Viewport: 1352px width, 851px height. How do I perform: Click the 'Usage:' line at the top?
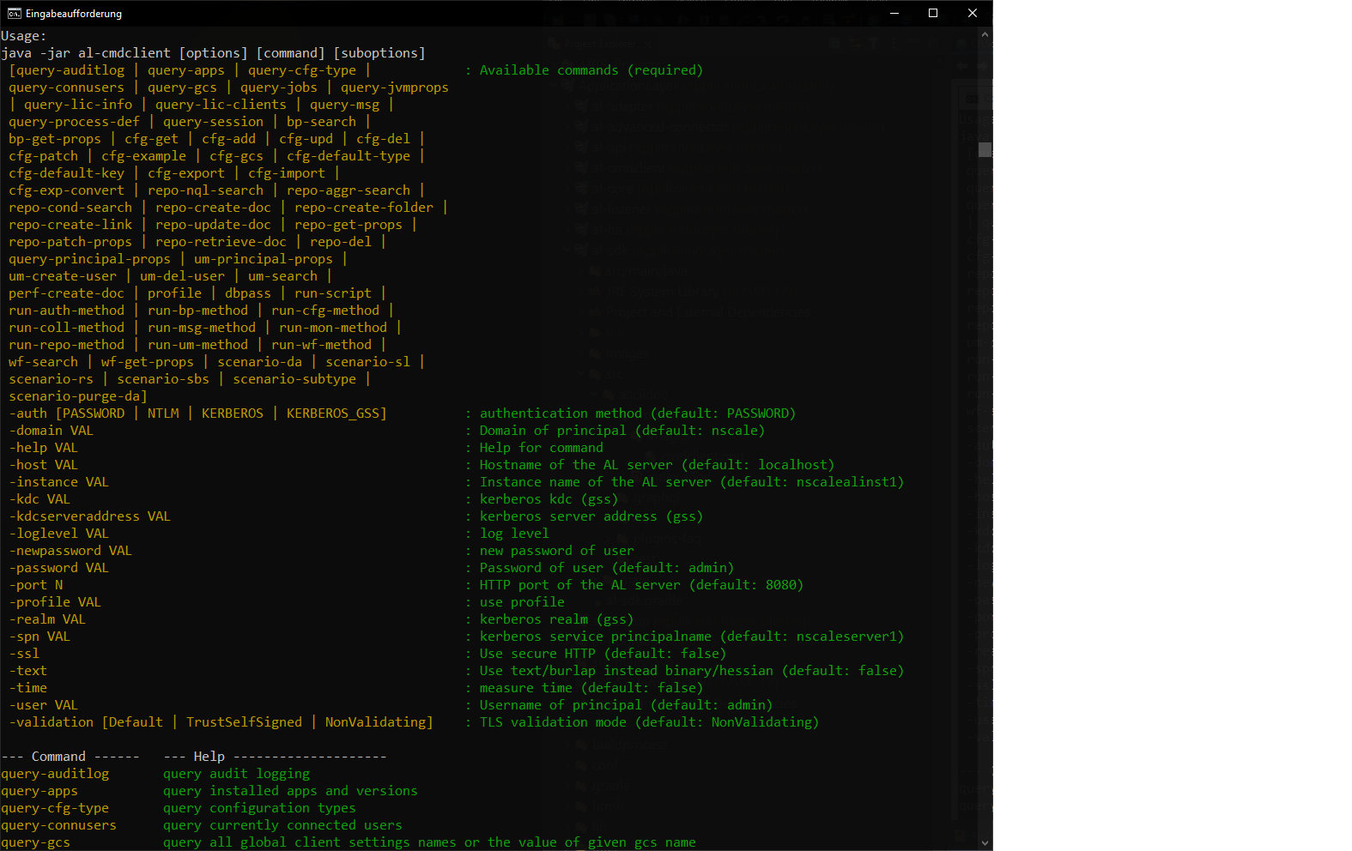[x=23, y=36]
